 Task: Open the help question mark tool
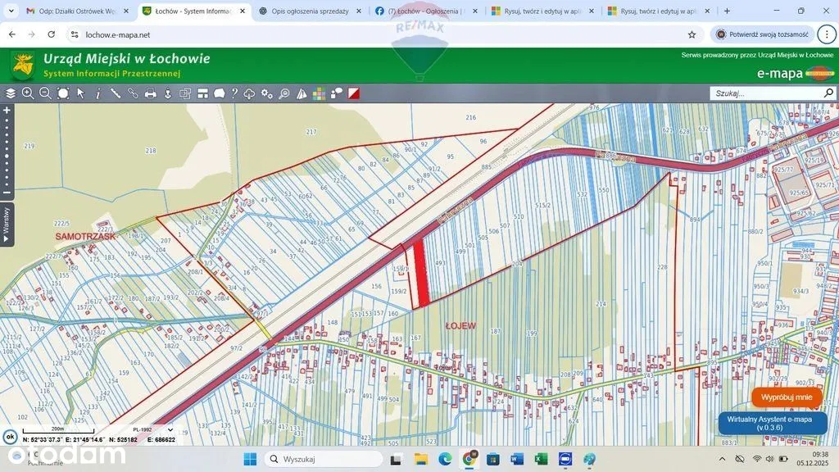234,93
